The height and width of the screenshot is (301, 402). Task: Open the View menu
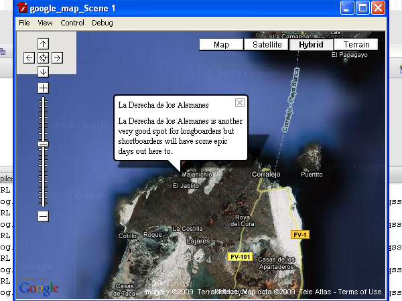click(45, 23)
